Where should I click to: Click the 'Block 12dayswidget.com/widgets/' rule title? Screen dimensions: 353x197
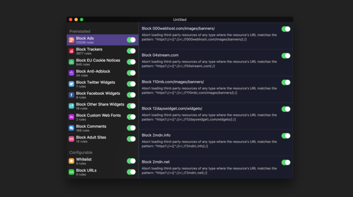click(172, 109)
